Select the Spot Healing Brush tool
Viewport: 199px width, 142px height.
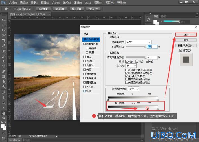coord(4,51)
